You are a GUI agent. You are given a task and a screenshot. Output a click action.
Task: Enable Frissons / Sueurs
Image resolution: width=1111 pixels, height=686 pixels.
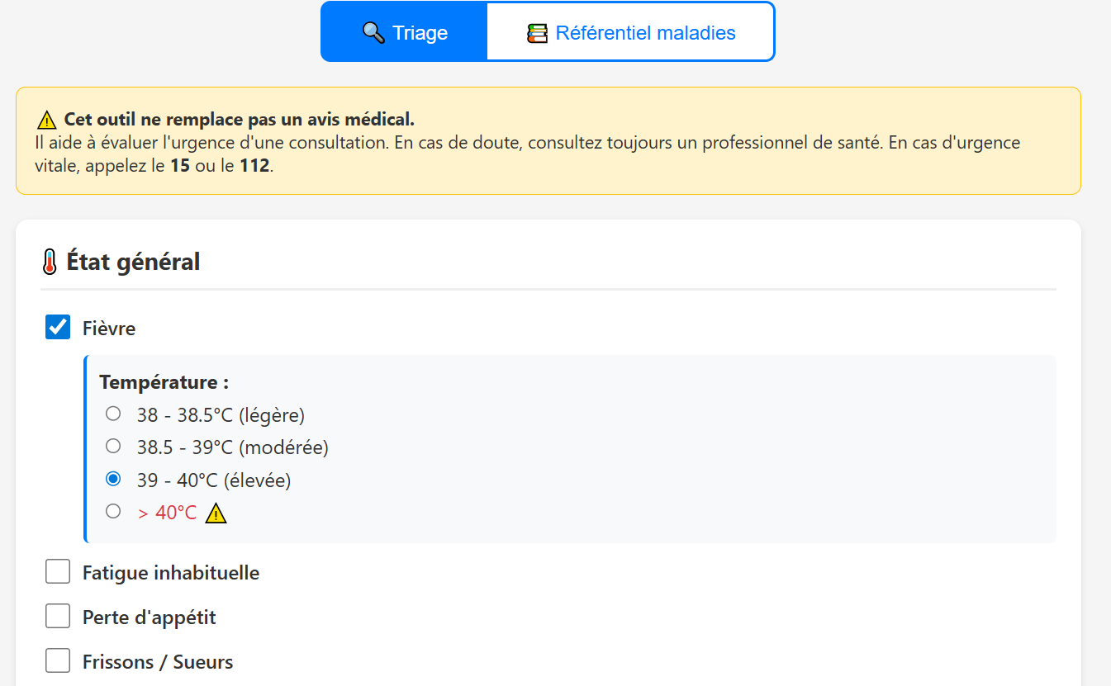pyautogui.click(x=57, y=660)
